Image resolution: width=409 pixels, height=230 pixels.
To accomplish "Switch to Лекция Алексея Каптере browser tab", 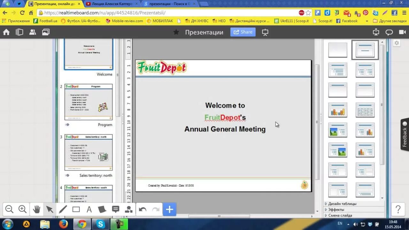I will point(112,4).
